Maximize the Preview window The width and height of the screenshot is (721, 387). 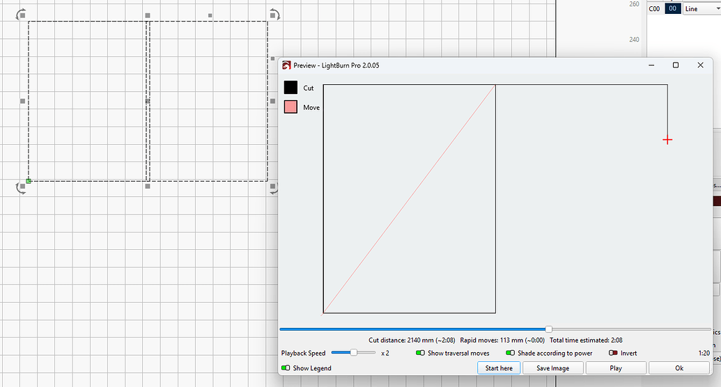pos(676,65)
